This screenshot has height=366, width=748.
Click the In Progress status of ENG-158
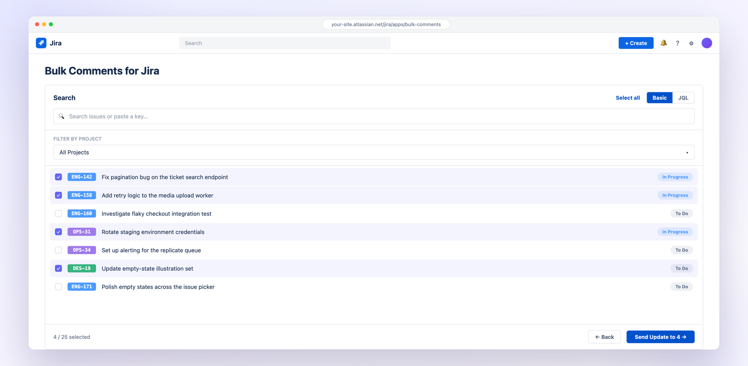coord(675,195)
